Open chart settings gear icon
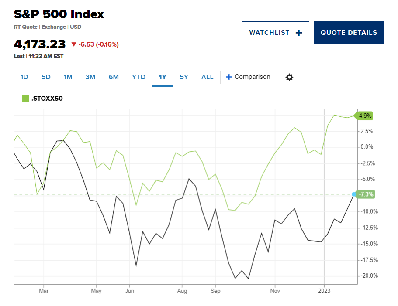Screen dimensions: 398x306 tap(289, 77)
